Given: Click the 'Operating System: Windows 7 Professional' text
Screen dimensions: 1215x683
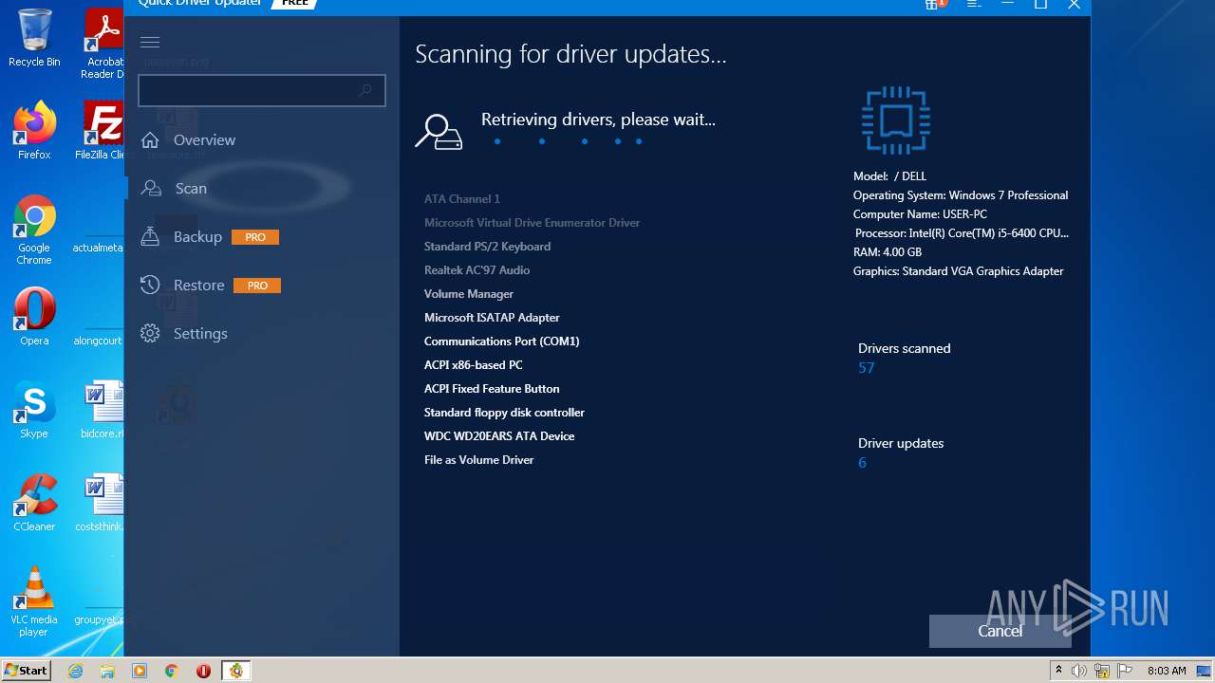Looking at the screenshot, I should point(961,195).
